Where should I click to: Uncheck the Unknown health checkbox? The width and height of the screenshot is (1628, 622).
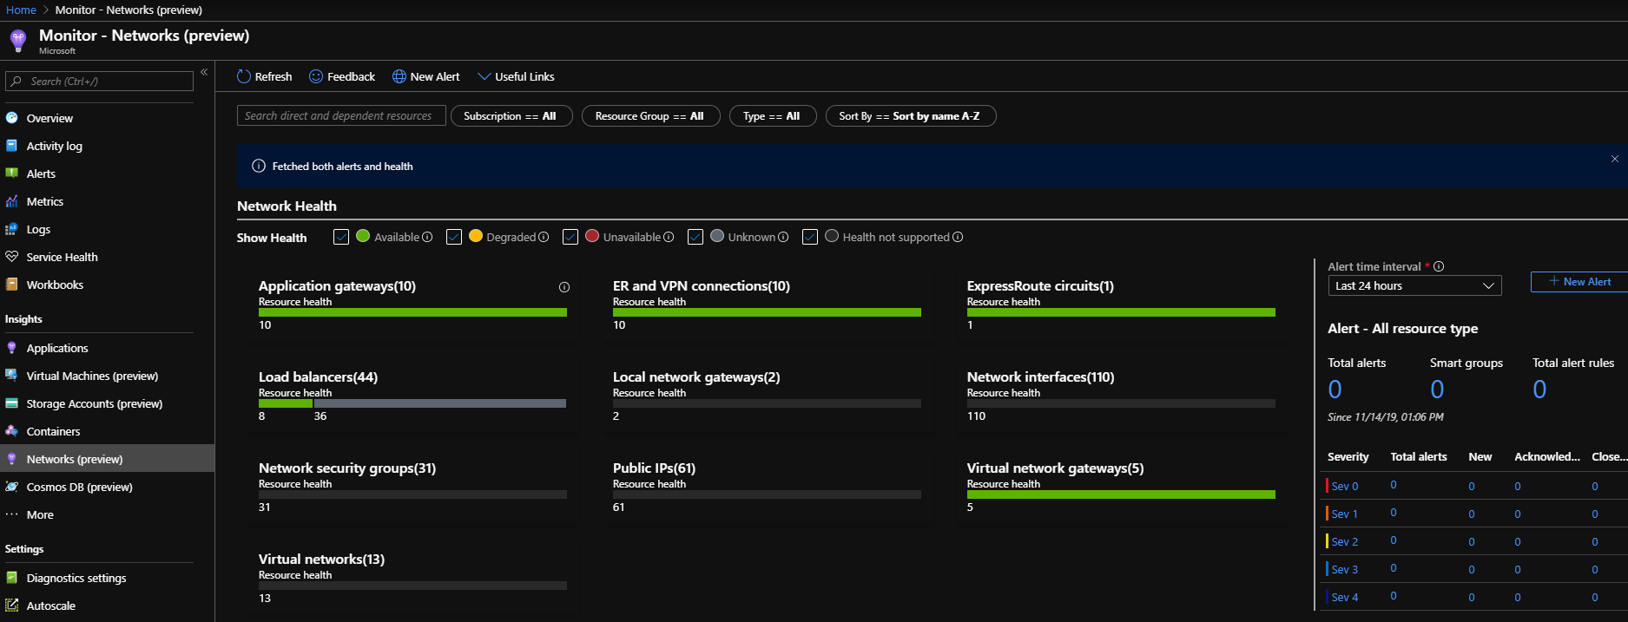695,237
